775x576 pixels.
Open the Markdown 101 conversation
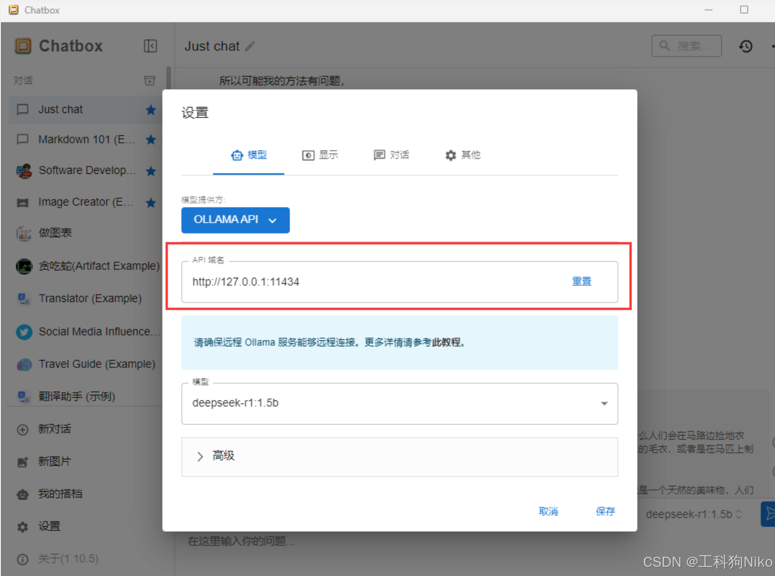tap(85, 140)
